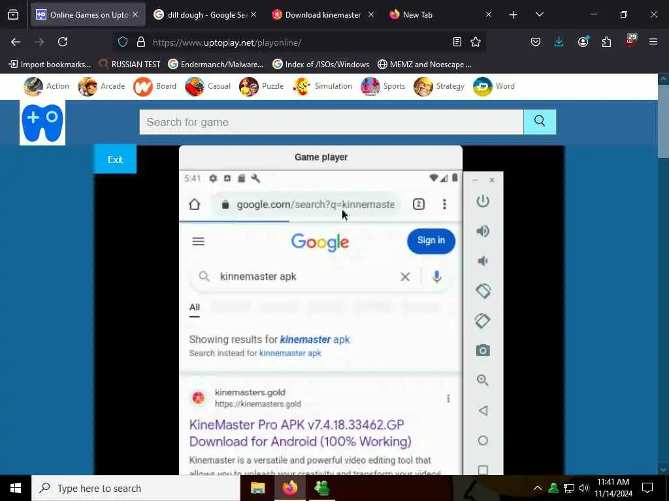
Task: Raise emulator volume with volume up icon
Action: [483, 231]
